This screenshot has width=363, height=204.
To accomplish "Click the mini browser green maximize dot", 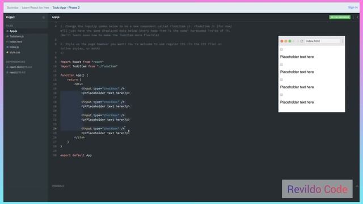I will [x=290, y=41].
